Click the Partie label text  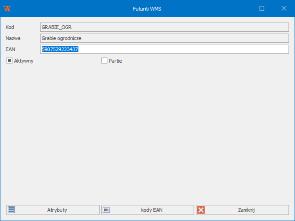point(115,61)
